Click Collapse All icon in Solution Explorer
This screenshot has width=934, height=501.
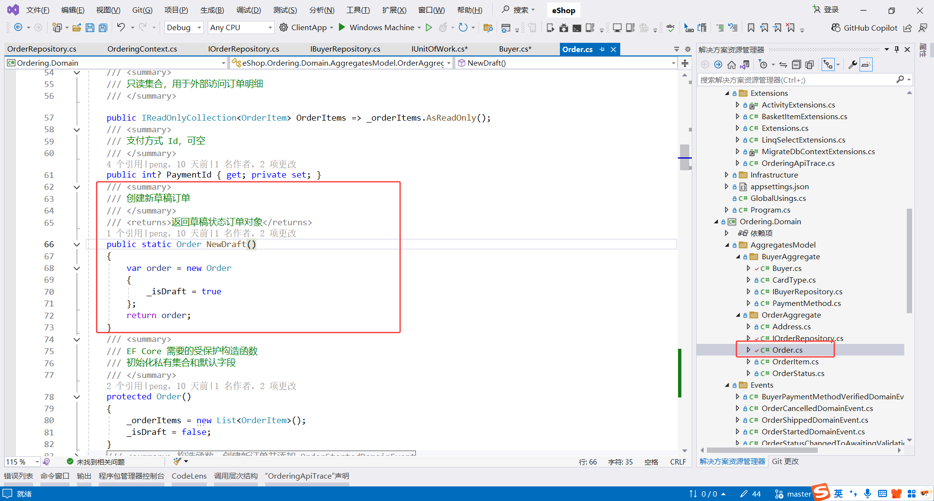[796, 65]
